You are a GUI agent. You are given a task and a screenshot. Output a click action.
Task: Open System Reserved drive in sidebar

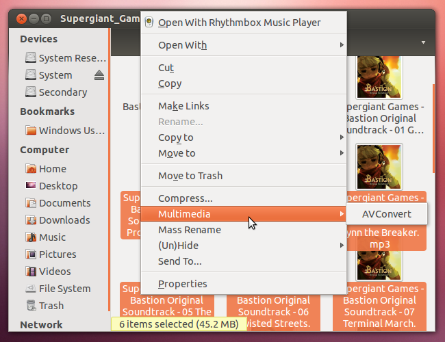click(x=73, y=58)
